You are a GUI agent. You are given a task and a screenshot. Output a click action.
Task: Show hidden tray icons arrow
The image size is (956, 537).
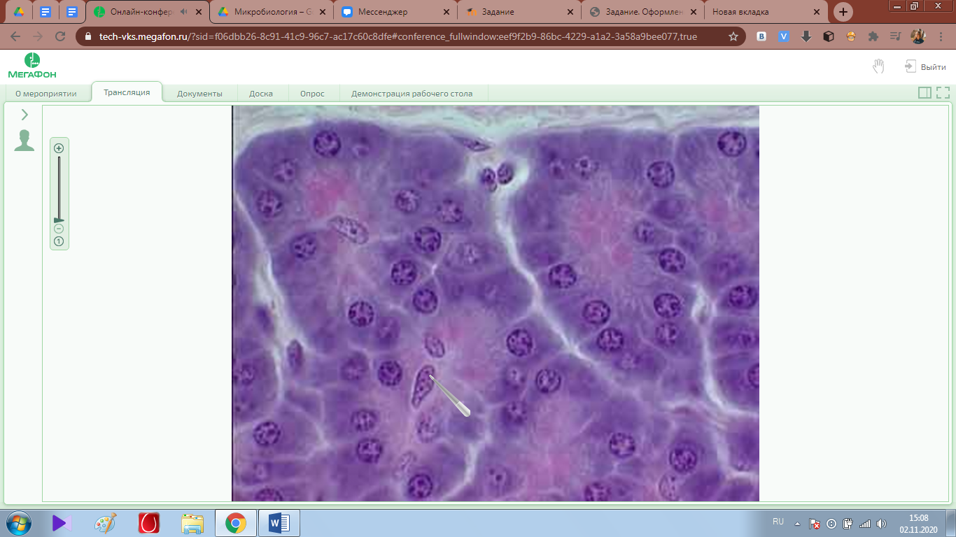click(x=797, y=523)
